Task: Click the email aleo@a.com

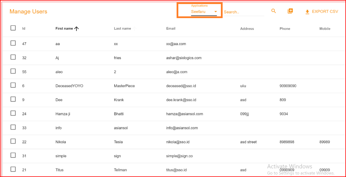Action: [177, 72]
